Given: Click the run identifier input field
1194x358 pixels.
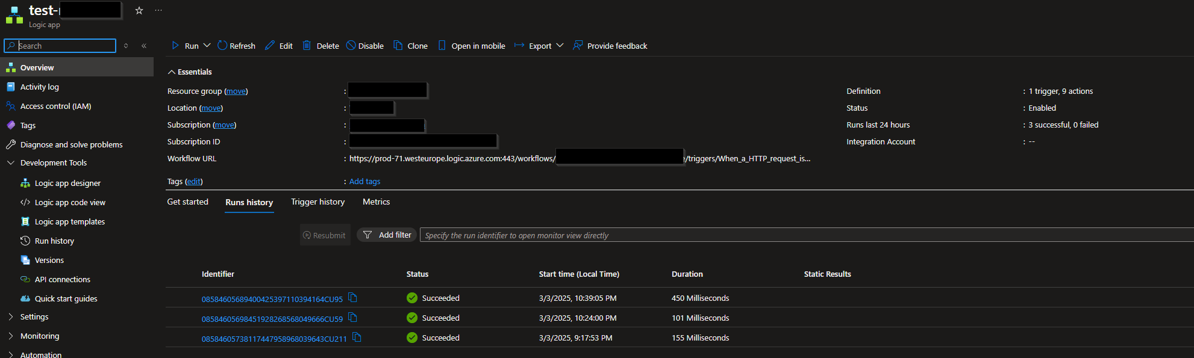Looking at the screenshot, I should coord(806,235).
